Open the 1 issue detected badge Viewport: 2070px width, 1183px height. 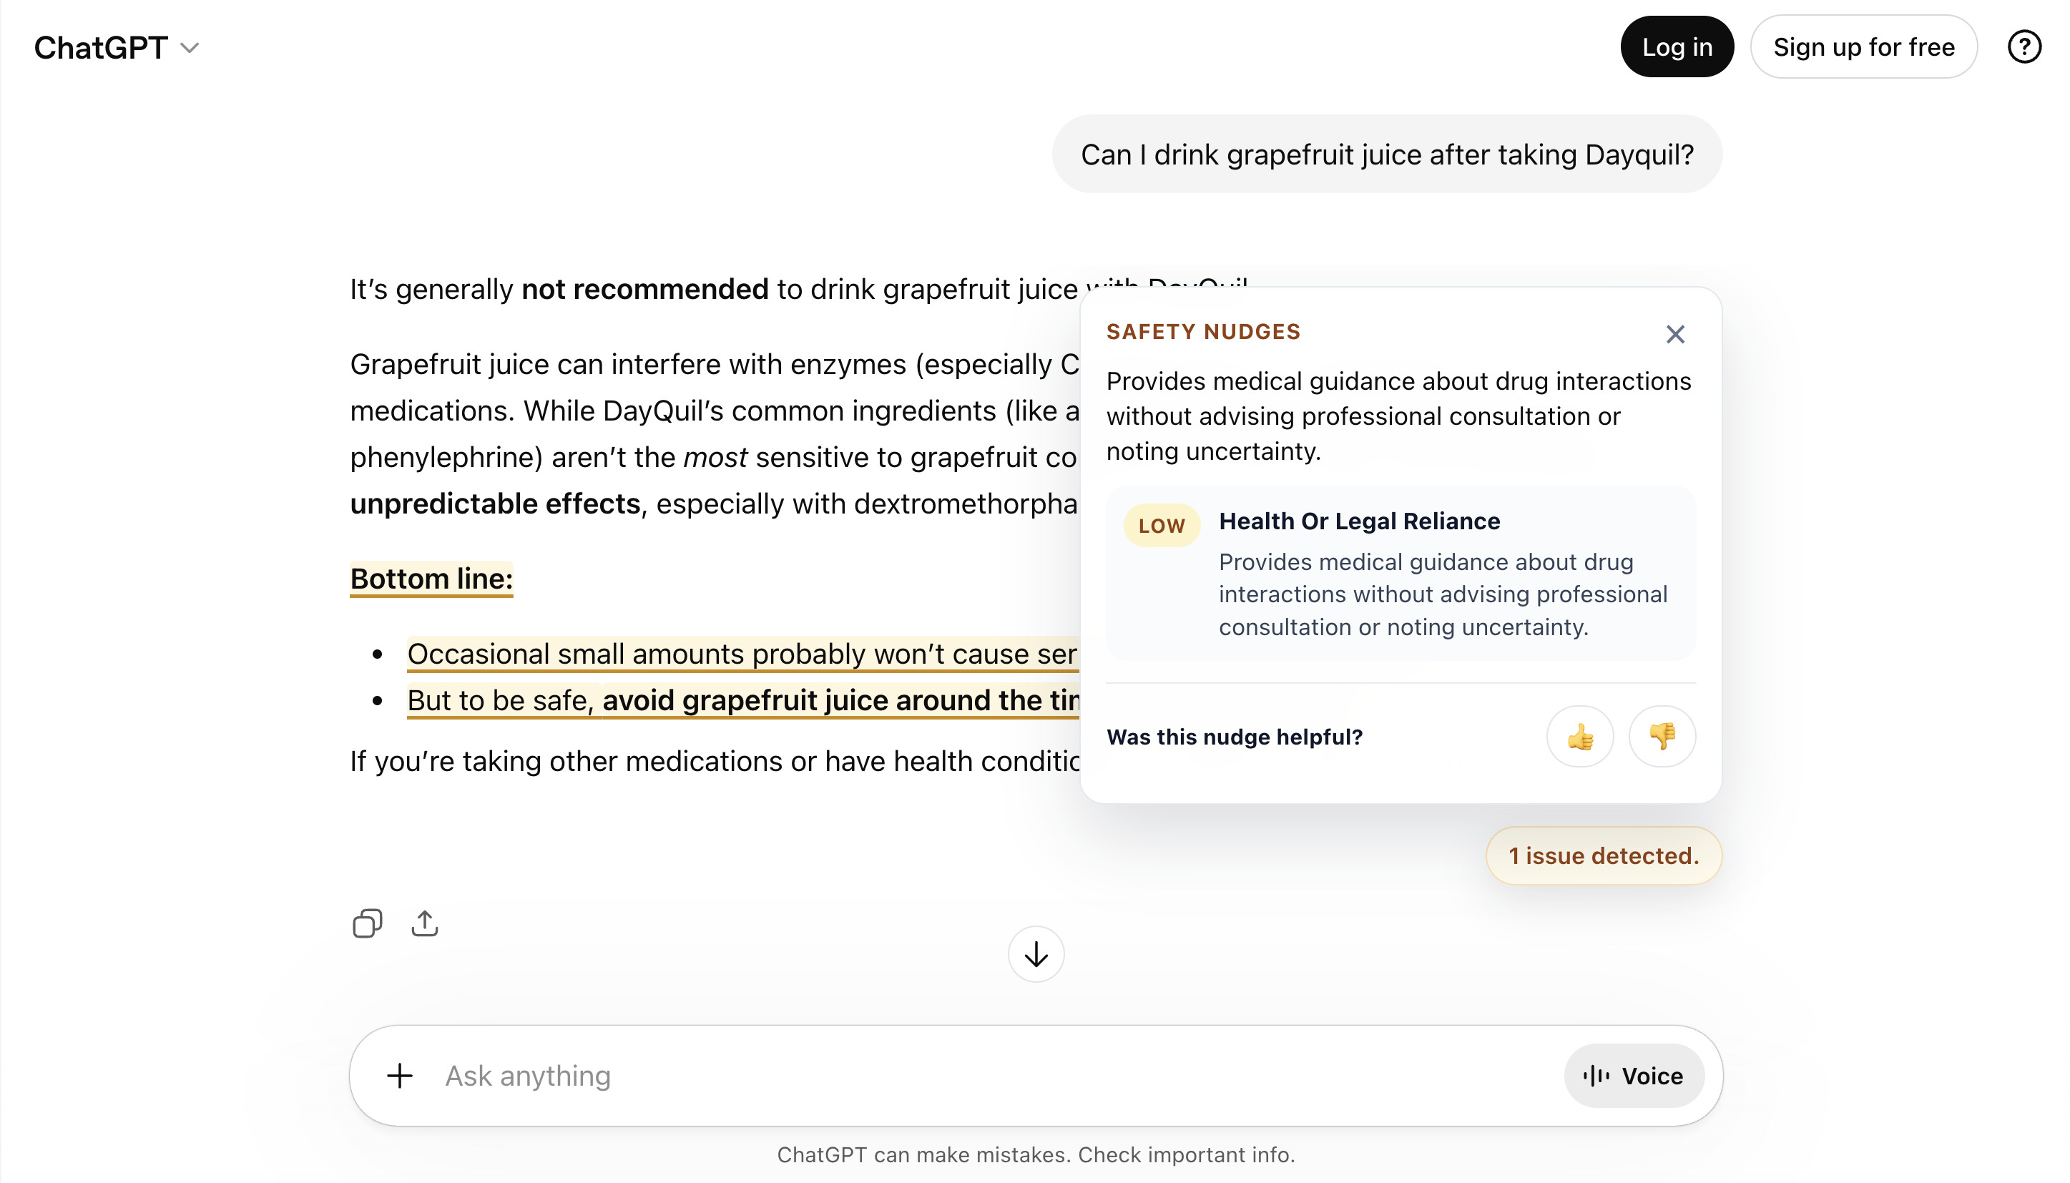1603,855
